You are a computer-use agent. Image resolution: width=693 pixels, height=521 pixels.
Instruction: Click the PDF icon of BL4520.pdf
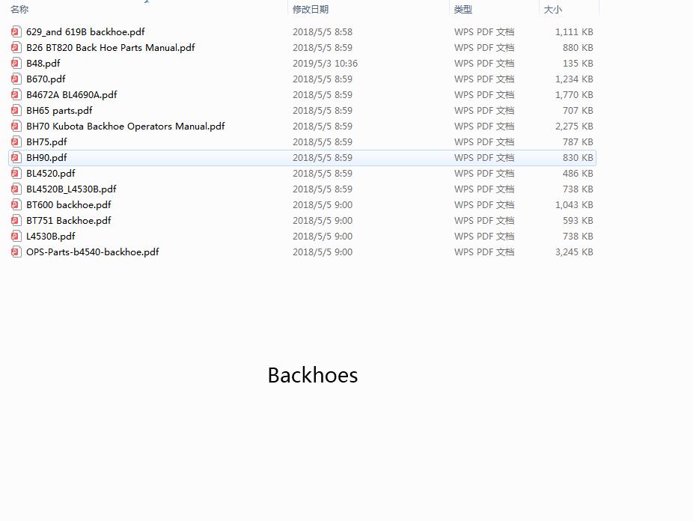16,174
